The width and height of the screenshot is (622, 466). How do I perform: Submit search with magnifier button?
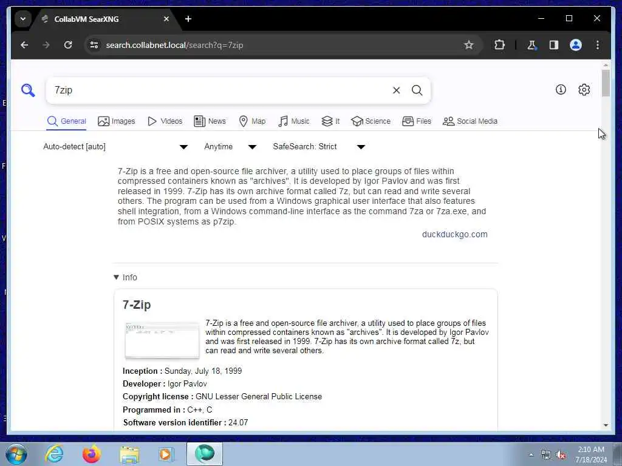[x=417, y=90]
